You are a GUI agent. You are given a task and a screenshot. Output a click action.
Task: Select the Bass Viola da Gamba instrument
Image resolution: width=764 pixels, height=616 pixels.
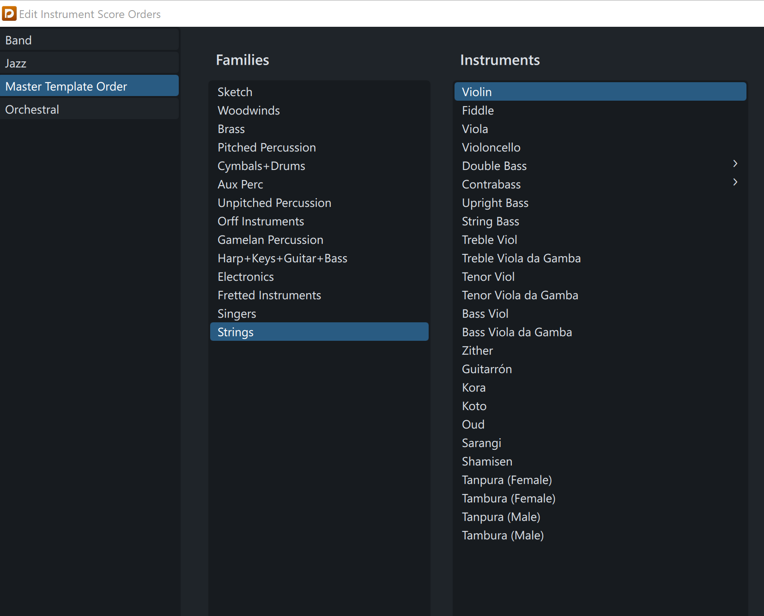click(517, 332)
